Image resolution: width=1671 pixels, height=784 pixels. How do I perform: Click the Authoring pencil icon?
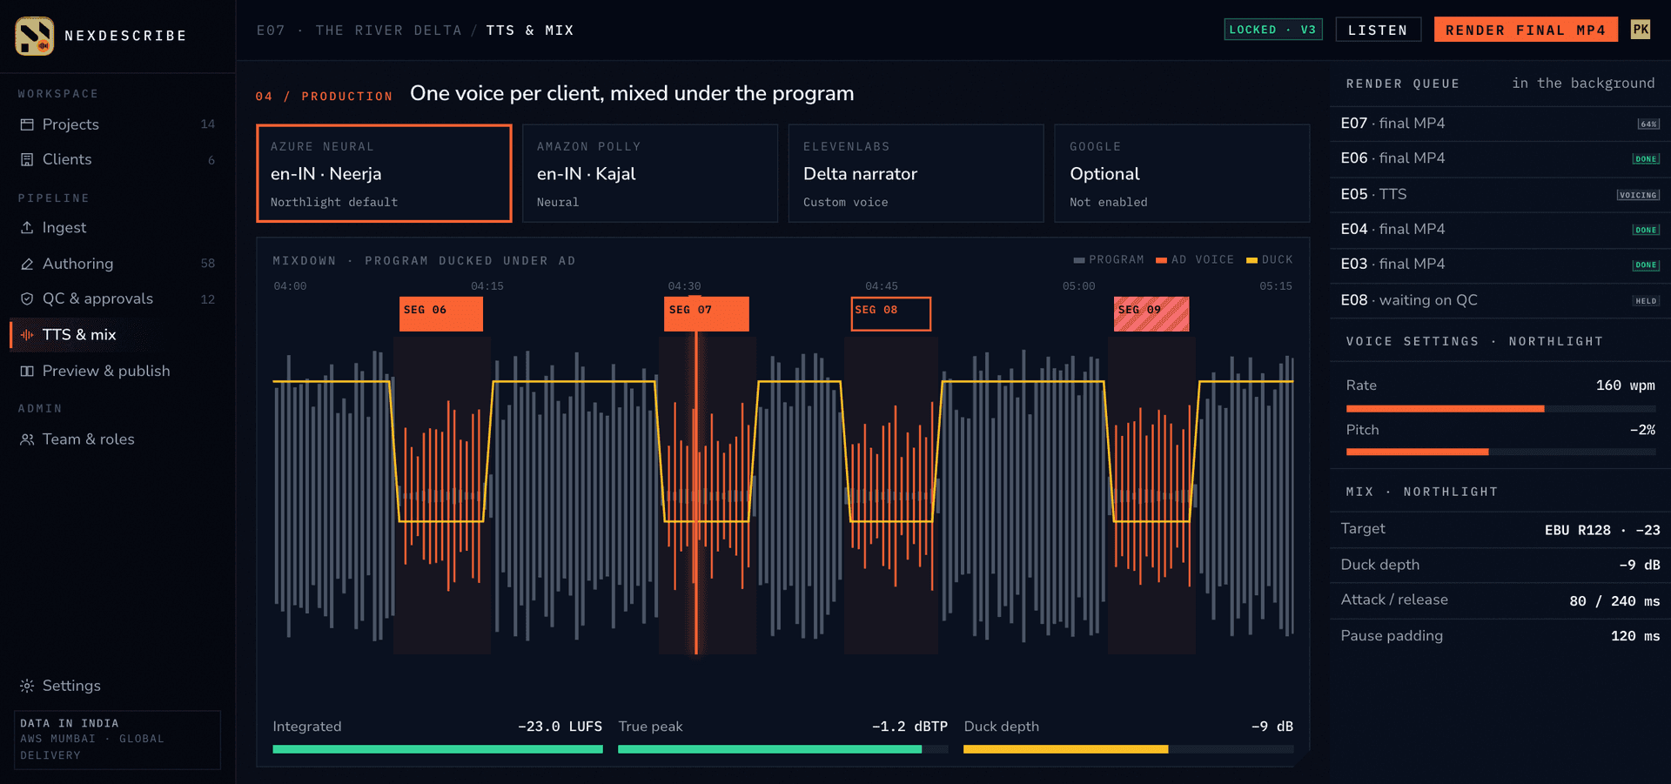pos(27,264)
